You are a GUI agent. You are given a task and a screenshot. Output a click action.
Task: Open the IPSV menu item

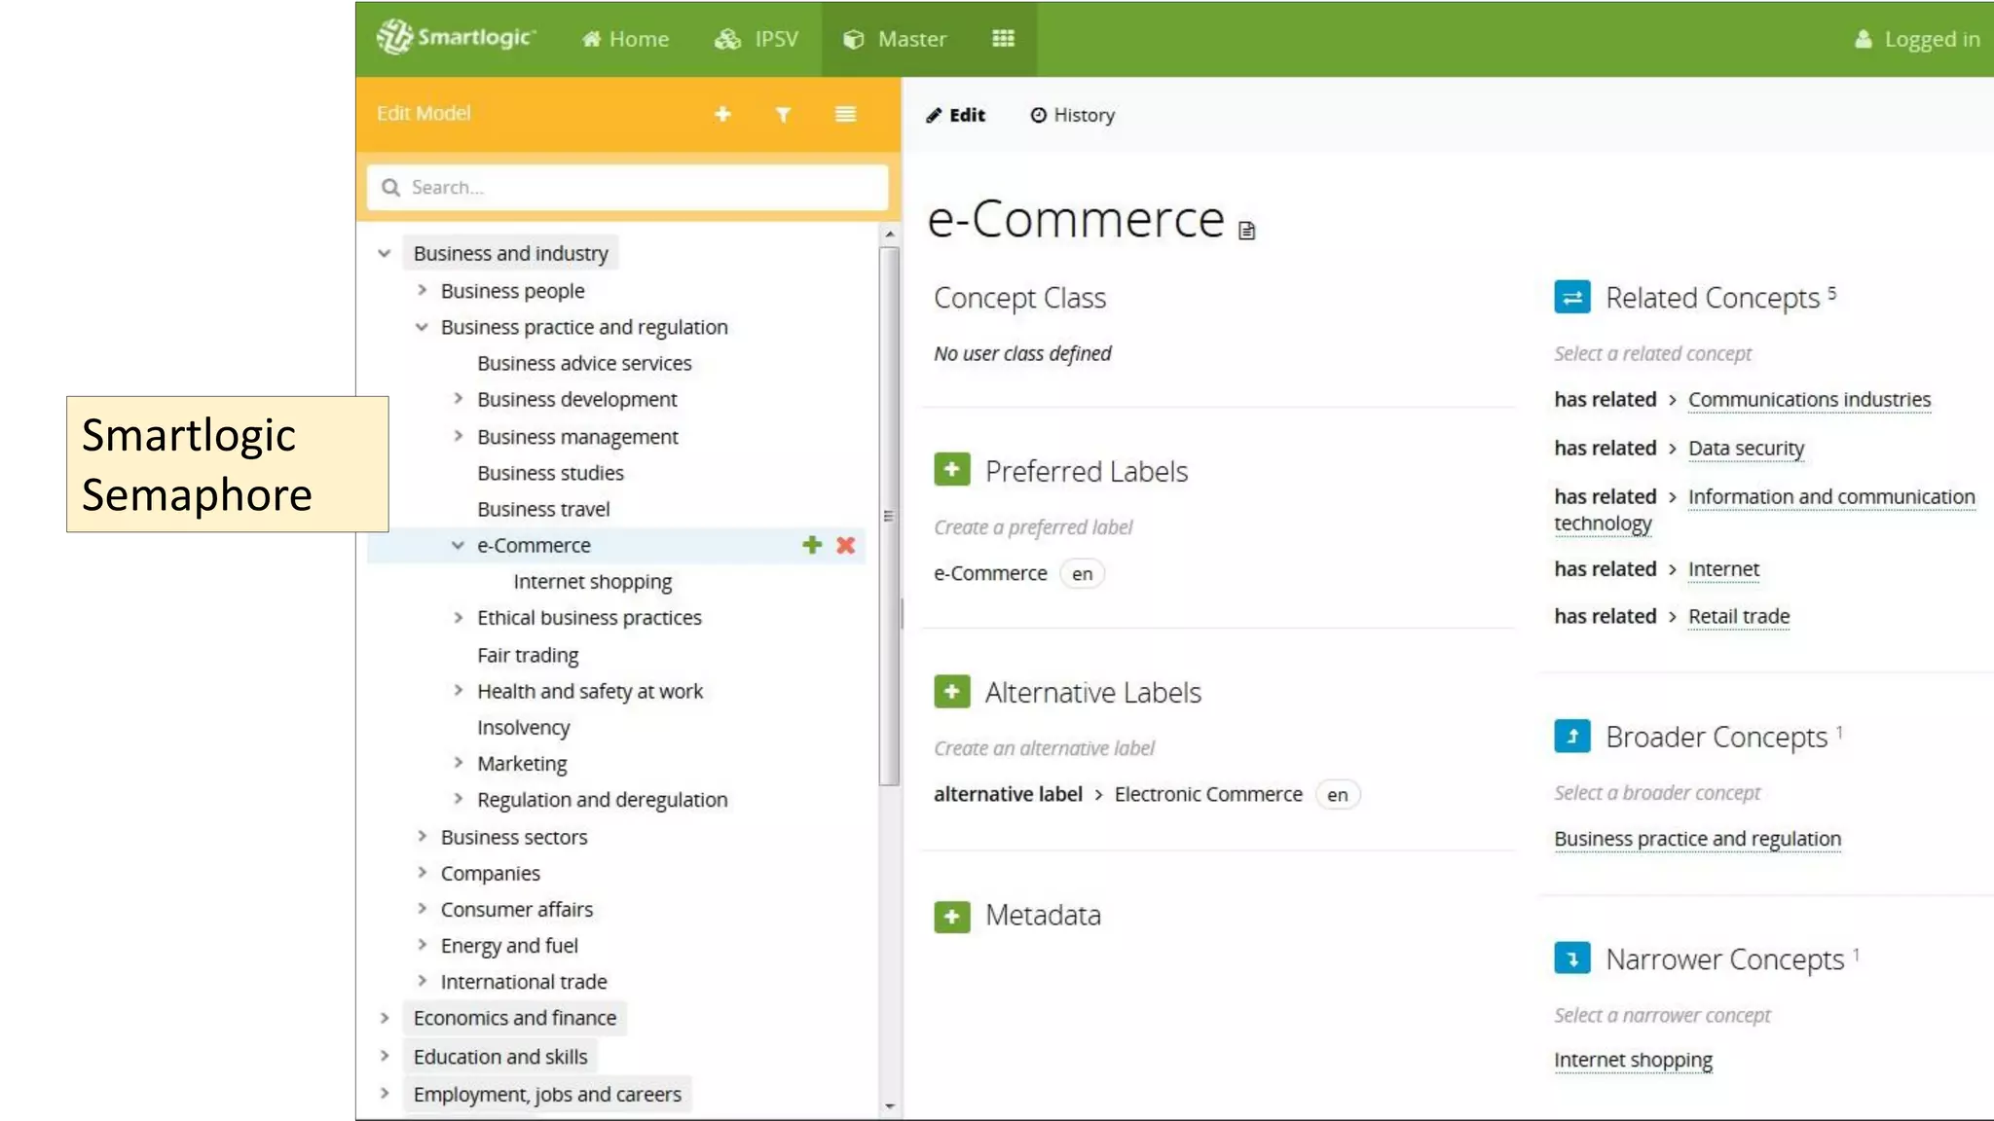[757, 39]
